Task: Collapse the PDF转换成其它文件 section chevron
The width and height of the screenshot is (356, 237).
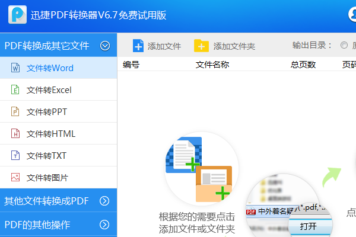Action: point(105,46)
